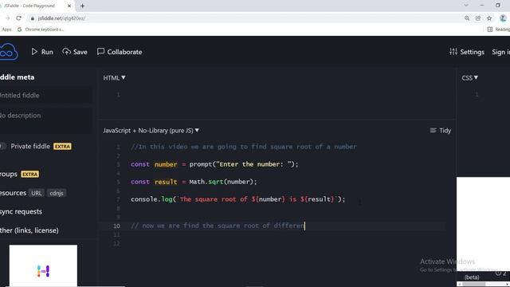Open the HTML panel language dropdown
The height and width of the screenshot is (287, 510).
coord(114,78)
